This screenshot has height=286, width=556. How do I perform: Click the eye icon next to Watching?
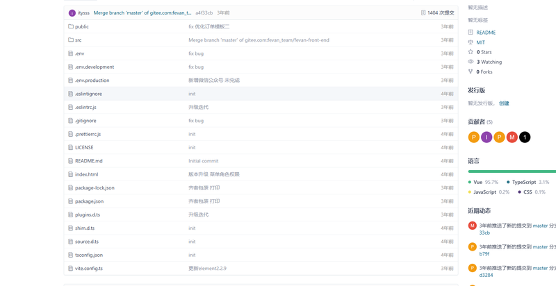(471, 62)
